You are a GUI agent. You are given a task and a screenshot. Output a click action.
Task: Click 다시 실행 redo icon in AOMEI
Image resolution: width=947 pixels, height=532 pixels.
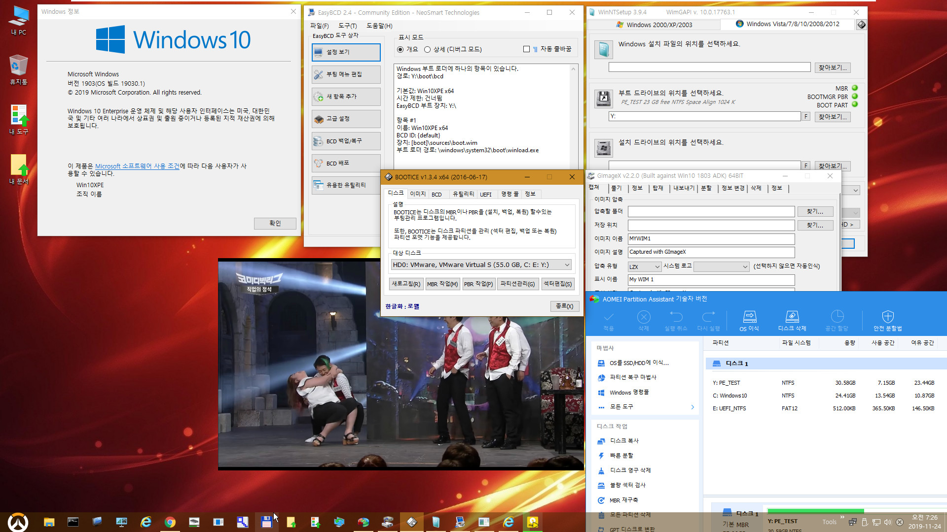pyautogui.click(x=708, y=321)
